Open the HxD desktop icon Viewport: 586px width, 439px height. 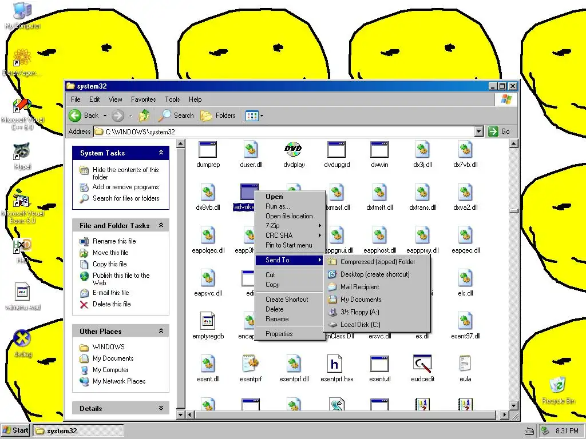point(22,246)
